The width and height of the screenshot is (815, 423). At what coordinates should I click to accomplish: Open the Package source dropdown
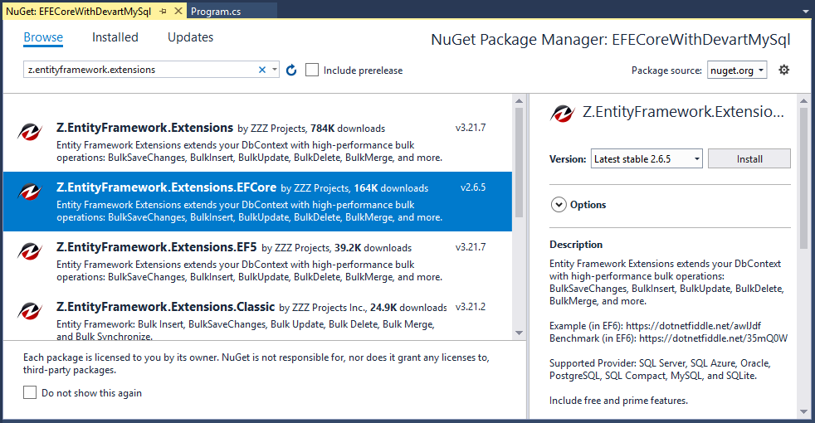point(737,70)
